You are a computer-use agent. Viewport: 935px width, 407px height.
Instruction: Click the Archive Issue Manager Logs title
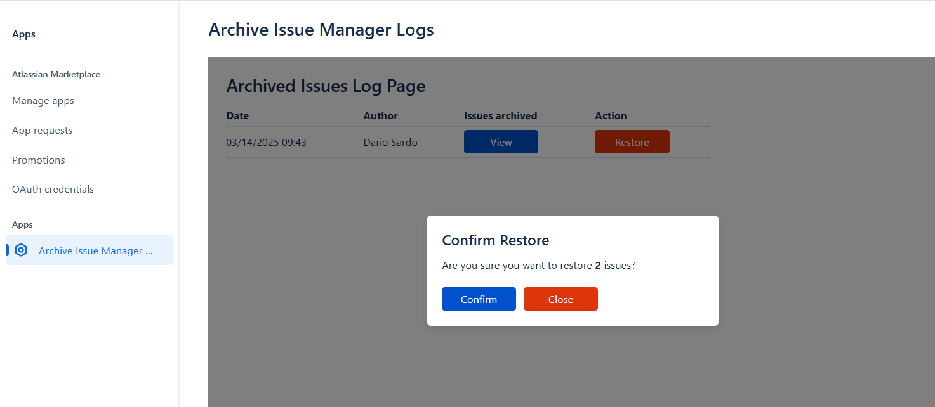pyautogui.click(x=321, y=29)
